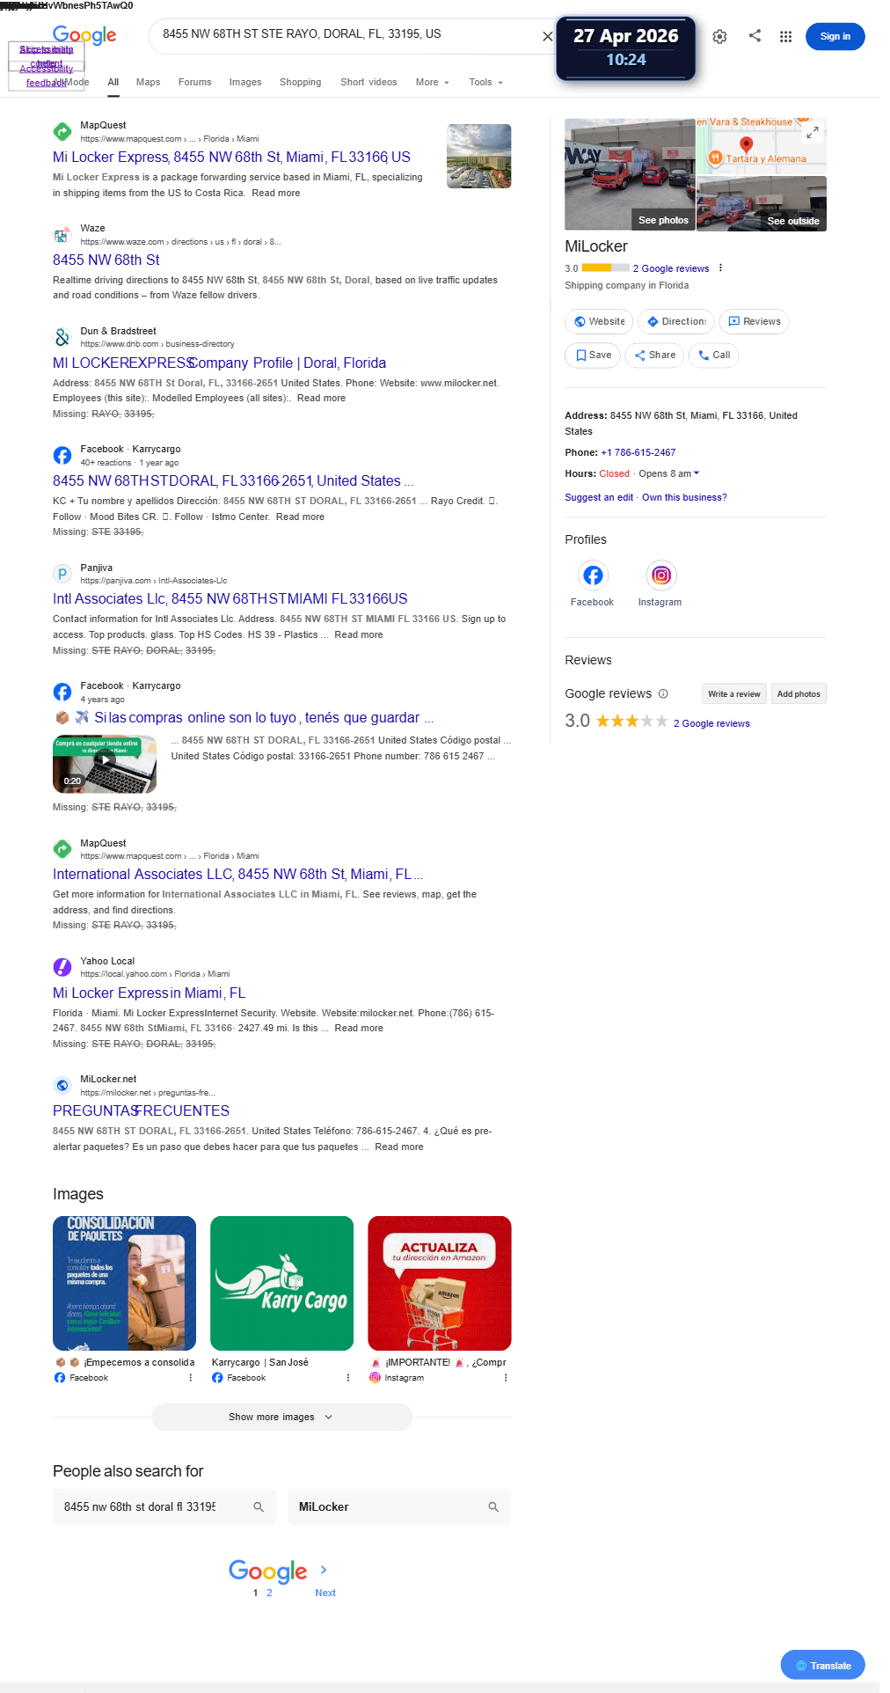Select the Maps tab
890x1693 pixels.
pos(148,82)
